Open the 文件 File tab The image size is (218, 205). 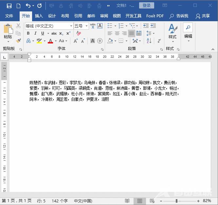click(9, 16)
